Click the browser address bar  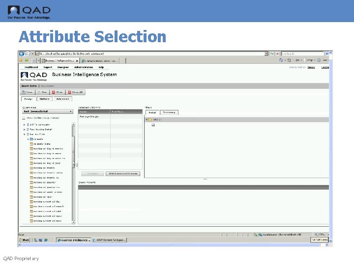coord(149,53)
